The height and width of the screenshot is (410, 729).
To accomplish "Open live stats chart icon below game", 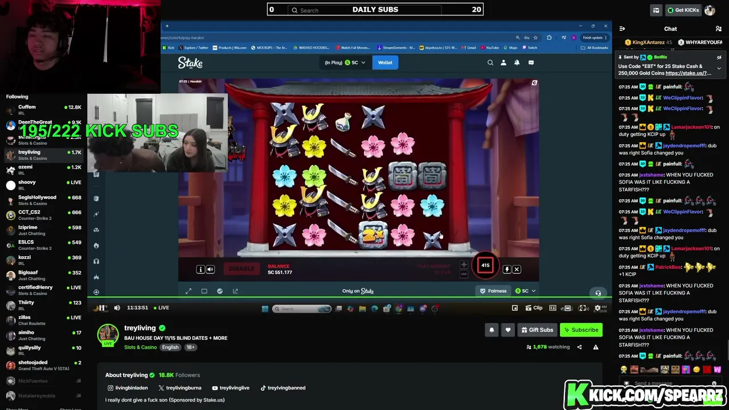I will (220, 291).
